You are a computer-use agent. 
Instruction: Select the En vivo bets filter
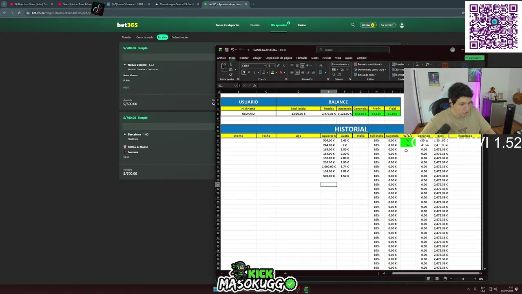pos(162,37)
